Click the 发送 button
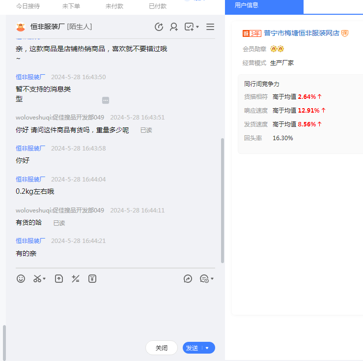 (192, 348)
